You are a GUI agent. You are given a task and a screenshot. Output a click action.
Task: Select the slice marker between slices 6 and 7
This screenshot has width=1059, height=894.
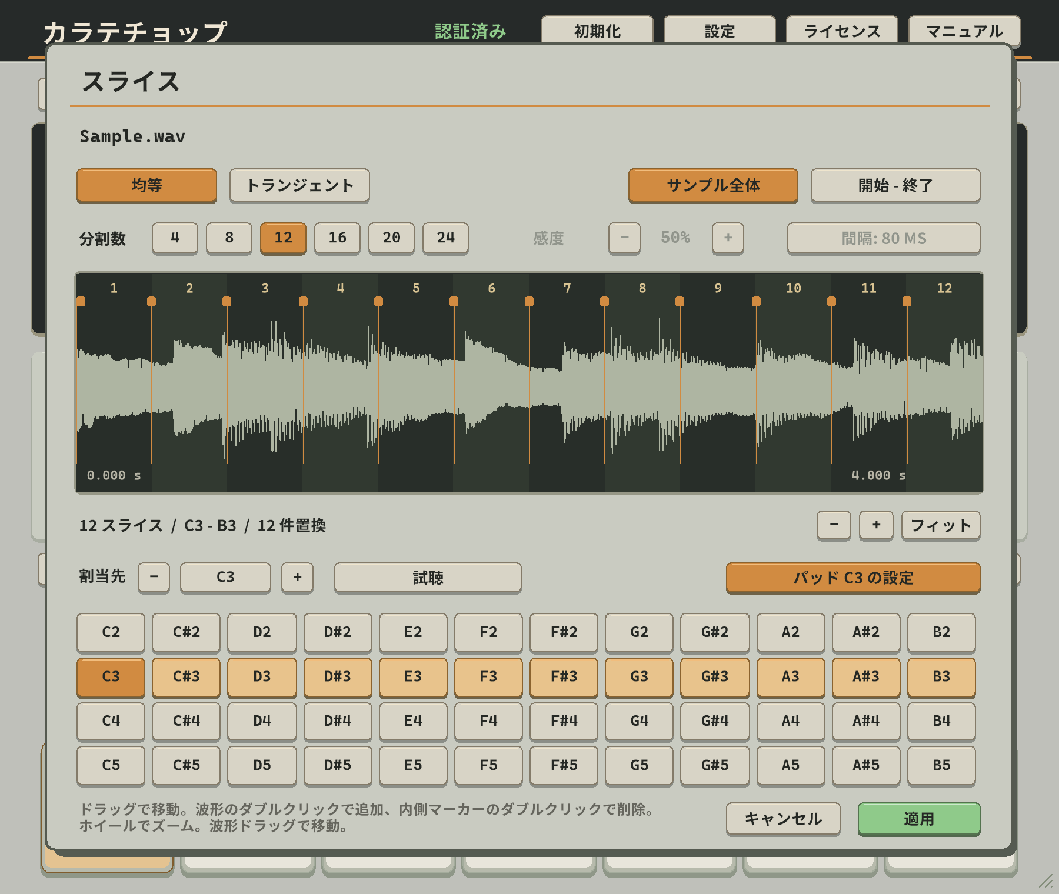click(x=529, y=302)
